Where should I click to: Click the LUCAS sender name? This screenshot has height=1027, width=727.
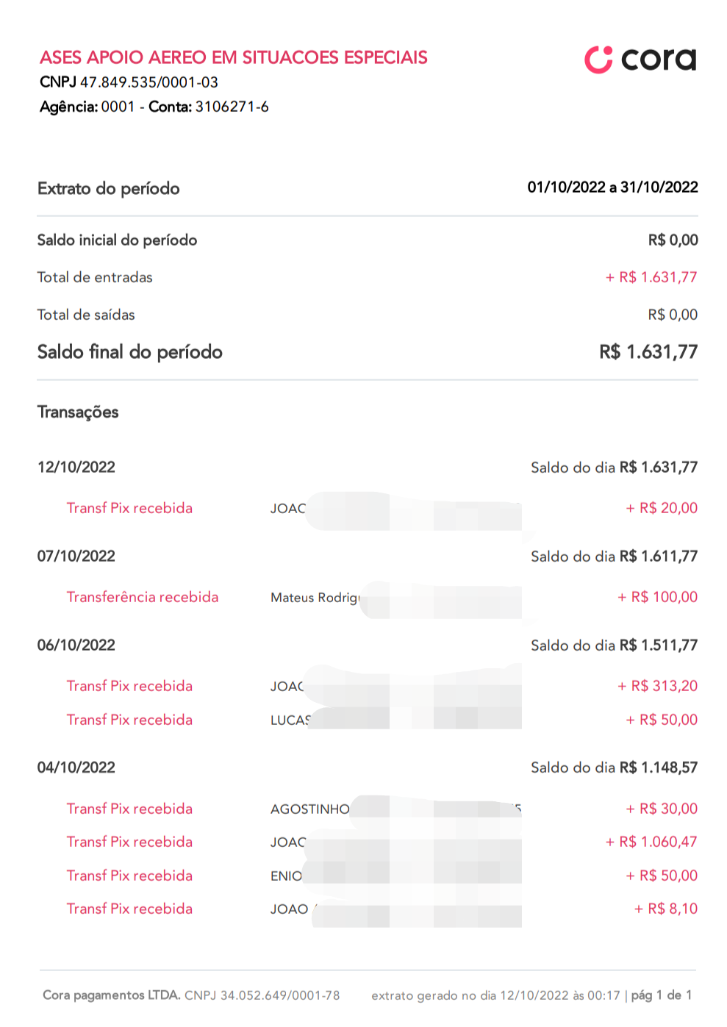click(290, 720)
